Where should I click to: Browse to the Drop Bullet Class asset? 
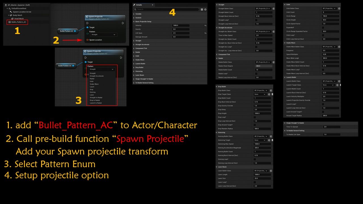[x=271, y=90]
